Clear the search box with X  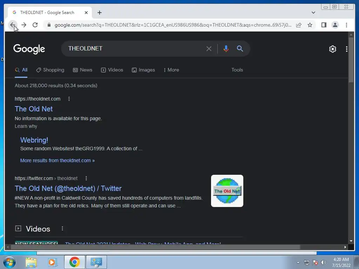coord(209,49)
